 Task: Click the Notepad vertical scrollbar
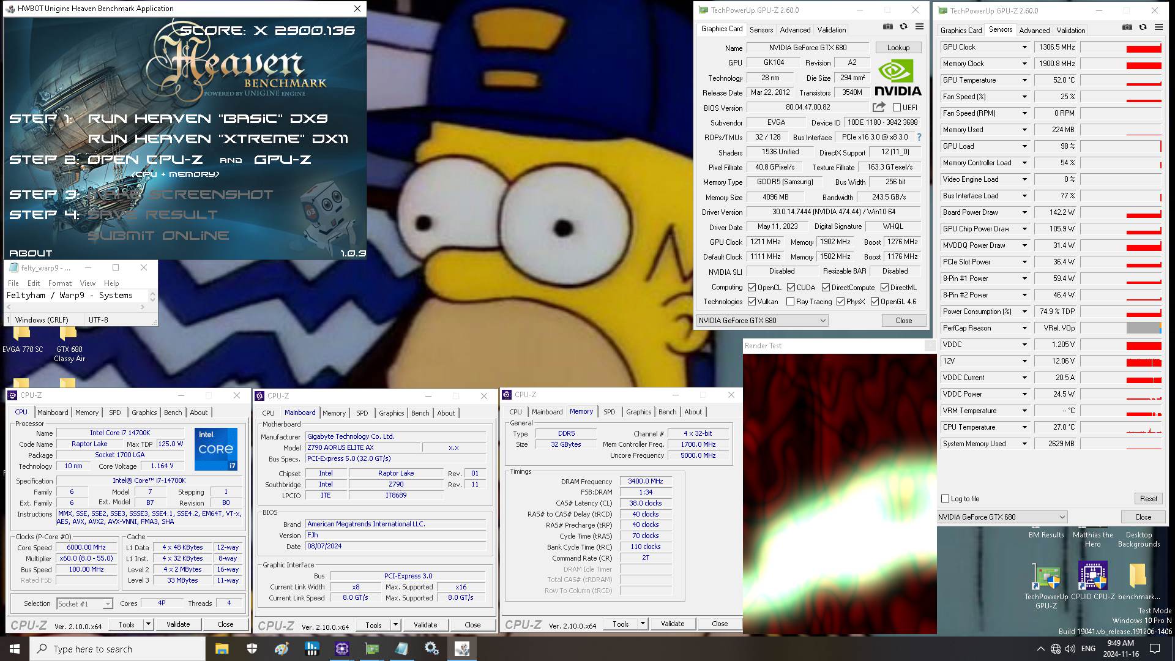coord(152,296)
